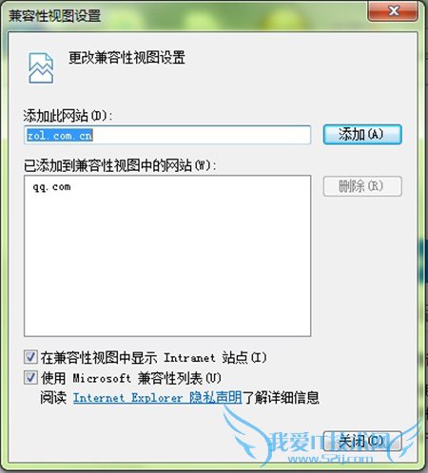This screenshot has height=473, width=428.
Task: Select qq.com in the websites list
Action: coord(52,187)
